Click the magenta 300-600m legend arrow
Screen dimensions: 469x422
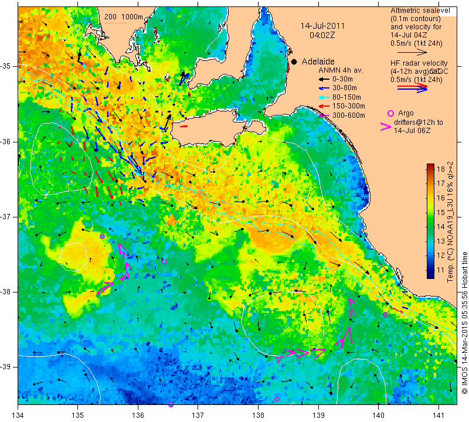324,115
